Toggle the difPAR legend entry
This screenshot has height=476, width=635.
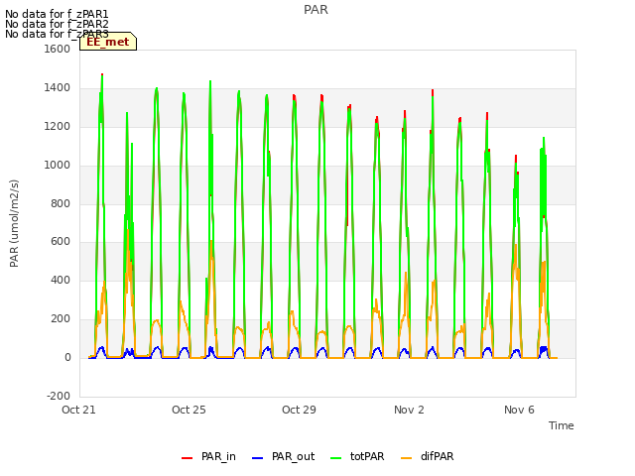[x=428, y=456]
